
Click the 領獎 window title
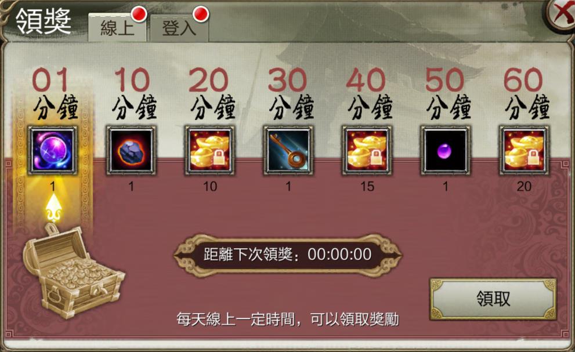pyautogui.click(x=44, y=21)
